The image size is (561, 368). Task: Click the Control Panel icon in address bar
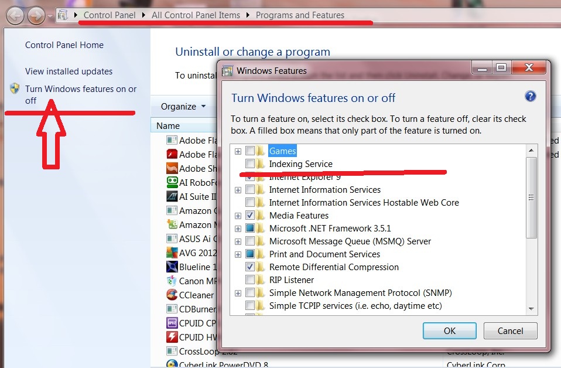(x=63, y=15)
